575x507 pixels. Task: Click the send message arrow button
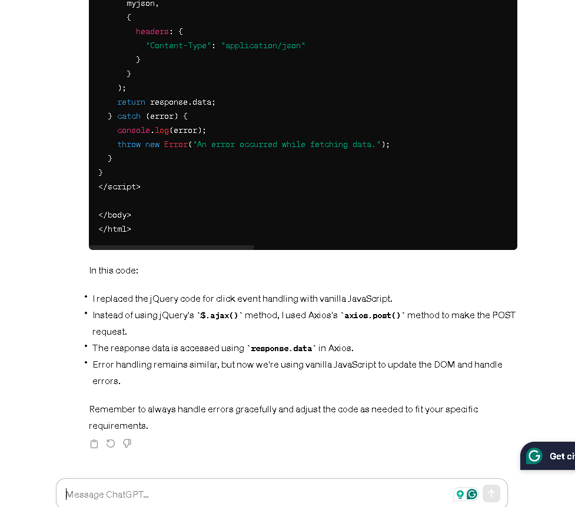point(491,494)
